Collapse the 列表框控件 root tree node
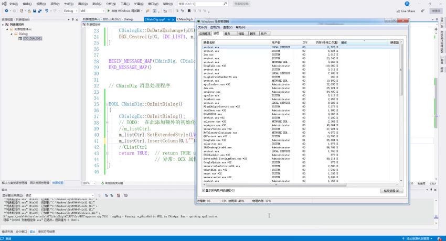The width and height of the screenshot is (446, 241). click(x=3, y=25)
